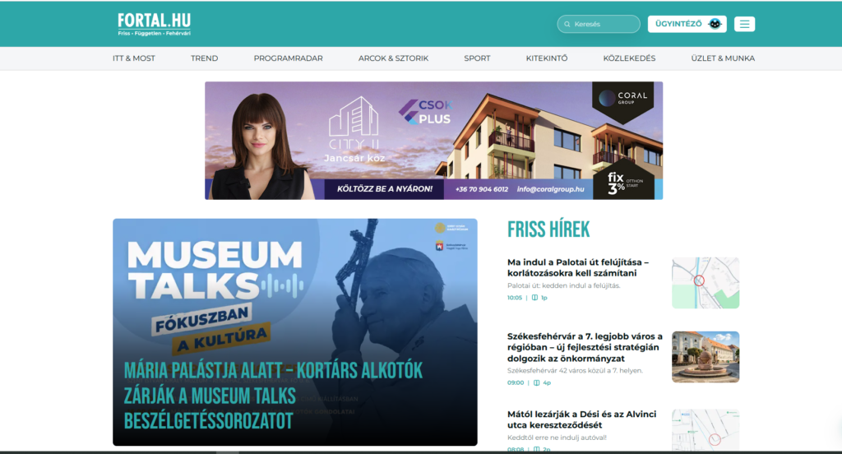Open the KITEKINTŐ section
Screen dimensions: 842x454
point(547,58)
